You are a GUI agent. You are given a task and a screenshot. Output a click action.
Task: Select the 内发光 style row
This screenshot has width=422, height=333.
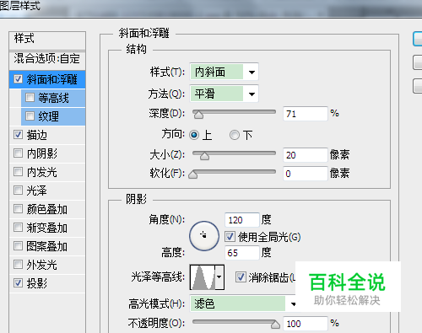point(47,172)
